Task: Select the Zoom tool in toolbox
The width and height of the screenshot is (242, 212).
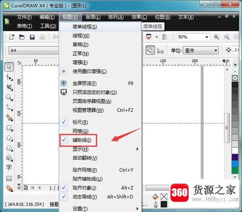Action: pos(9,98)
